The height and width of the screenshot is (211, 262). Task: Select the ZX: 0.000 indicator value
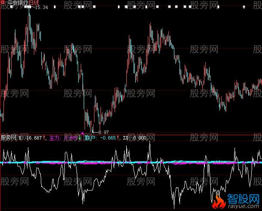(x=135, y=138)
